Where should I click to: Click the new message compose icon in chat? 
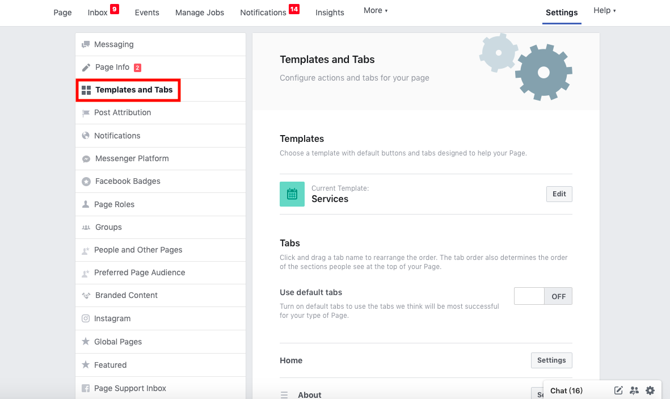click(618, 390)
